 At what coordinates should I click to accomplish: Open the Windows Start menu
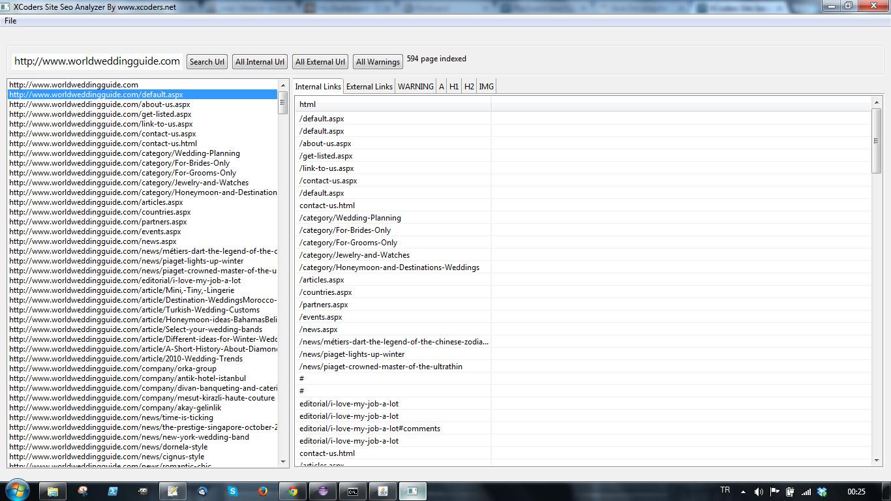pyautogui.click(x=17, y=491)
